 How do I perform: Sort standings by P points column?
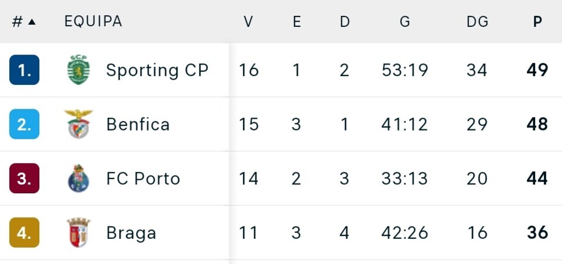(x=537, y=22)
